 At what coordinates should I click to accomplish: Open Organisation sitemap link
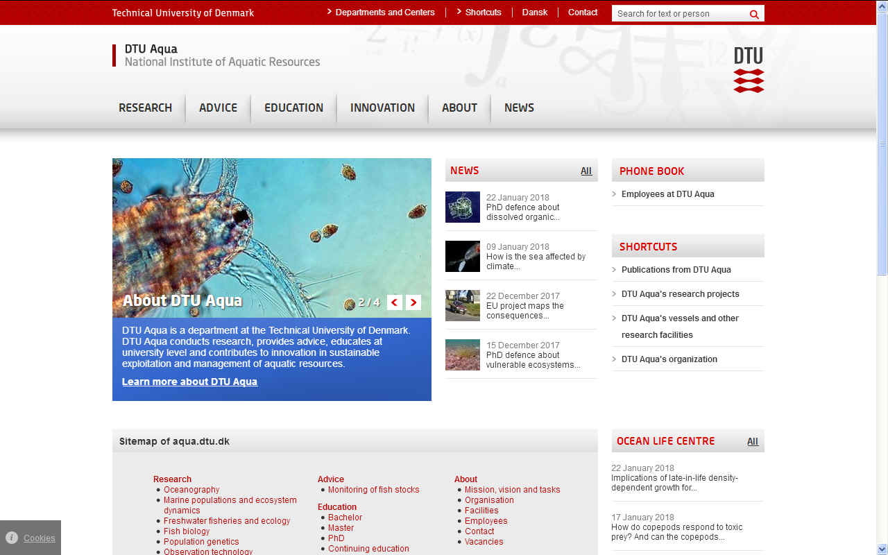pyautogui.click(x=490, y=500)
